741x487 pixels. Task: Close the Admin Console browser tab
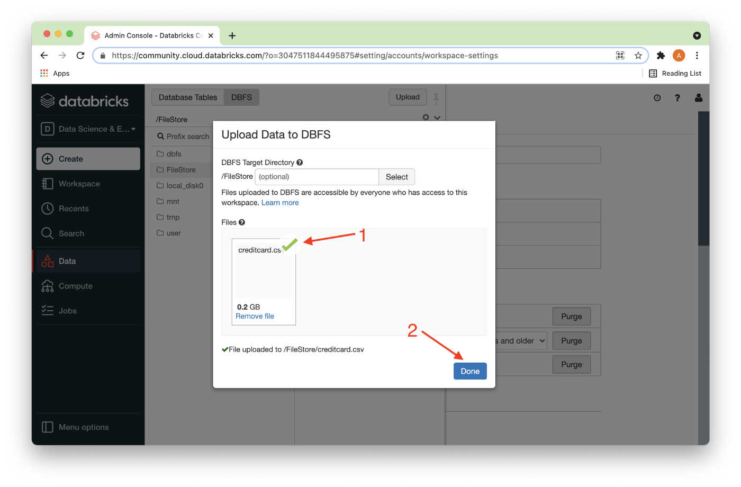click(211, 35)
